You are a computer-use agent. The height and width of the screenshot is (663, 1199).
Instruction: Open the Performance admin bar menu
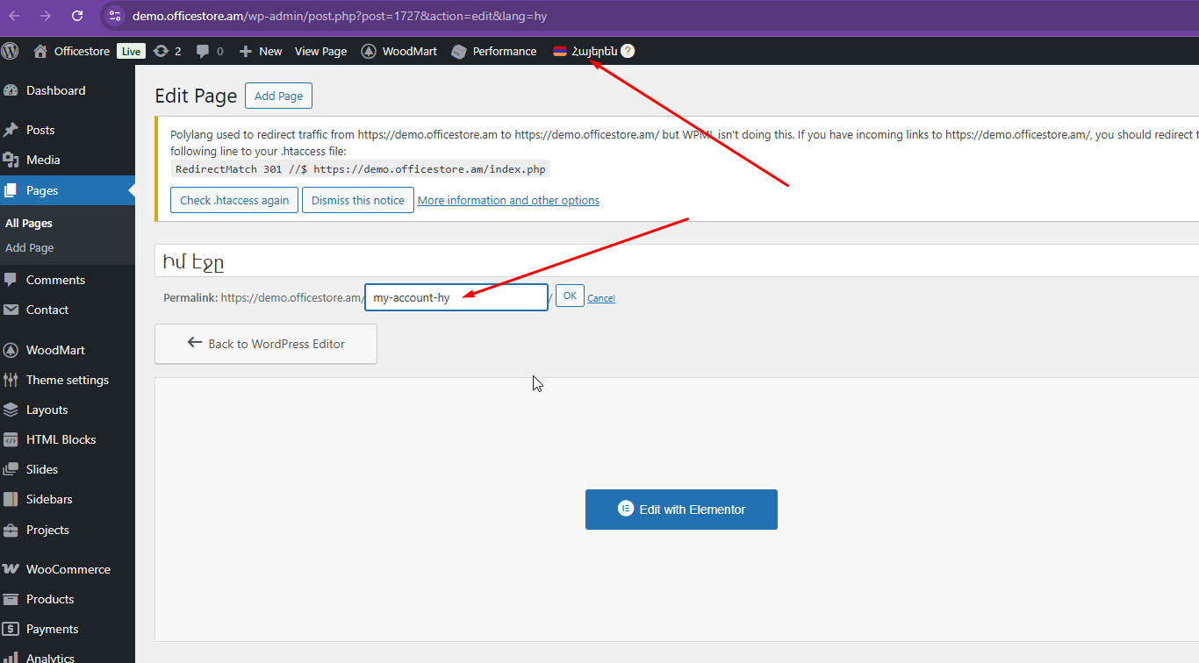click(x=494, y=51)
